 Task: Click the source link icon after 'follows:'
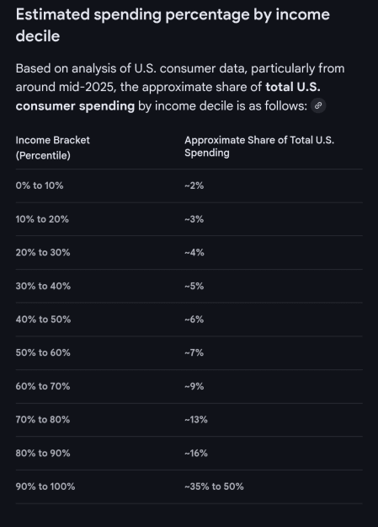coord(318,105)
